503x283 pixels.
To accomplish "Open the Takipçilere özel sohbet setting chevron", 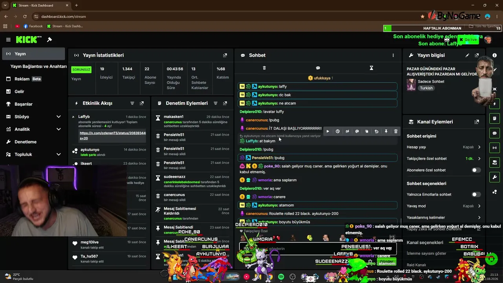I will pos(479,159).
